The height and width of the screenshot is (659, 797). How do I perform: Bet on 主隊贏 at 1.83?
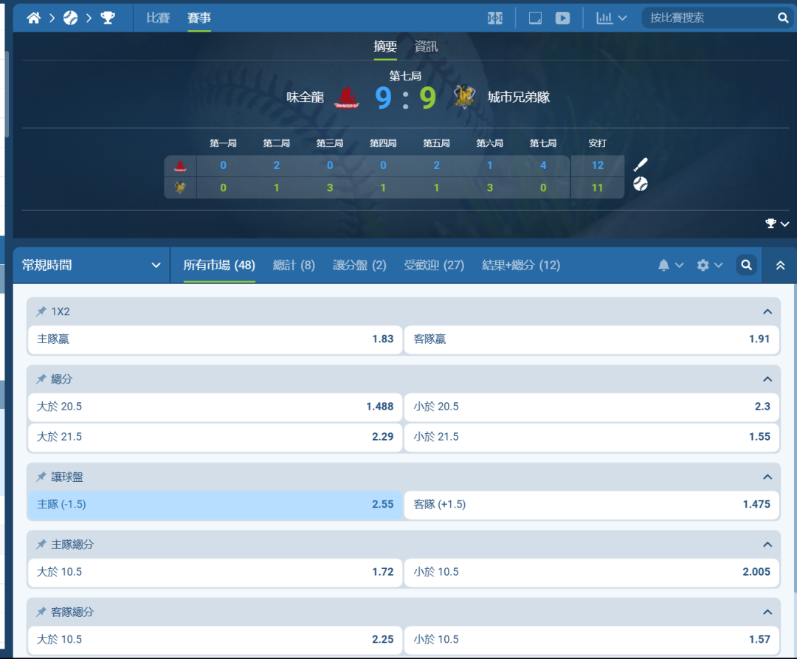215,339
